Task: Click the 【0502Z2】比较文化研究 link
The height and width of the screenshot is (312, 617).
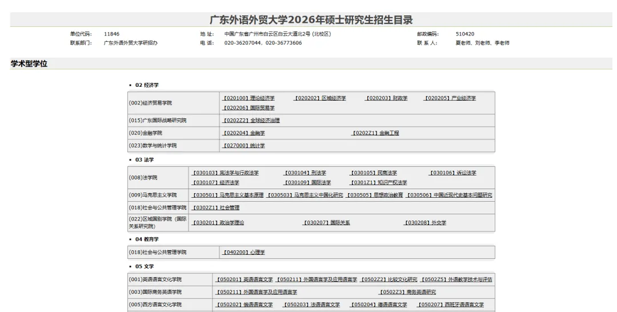Action: 388,280
